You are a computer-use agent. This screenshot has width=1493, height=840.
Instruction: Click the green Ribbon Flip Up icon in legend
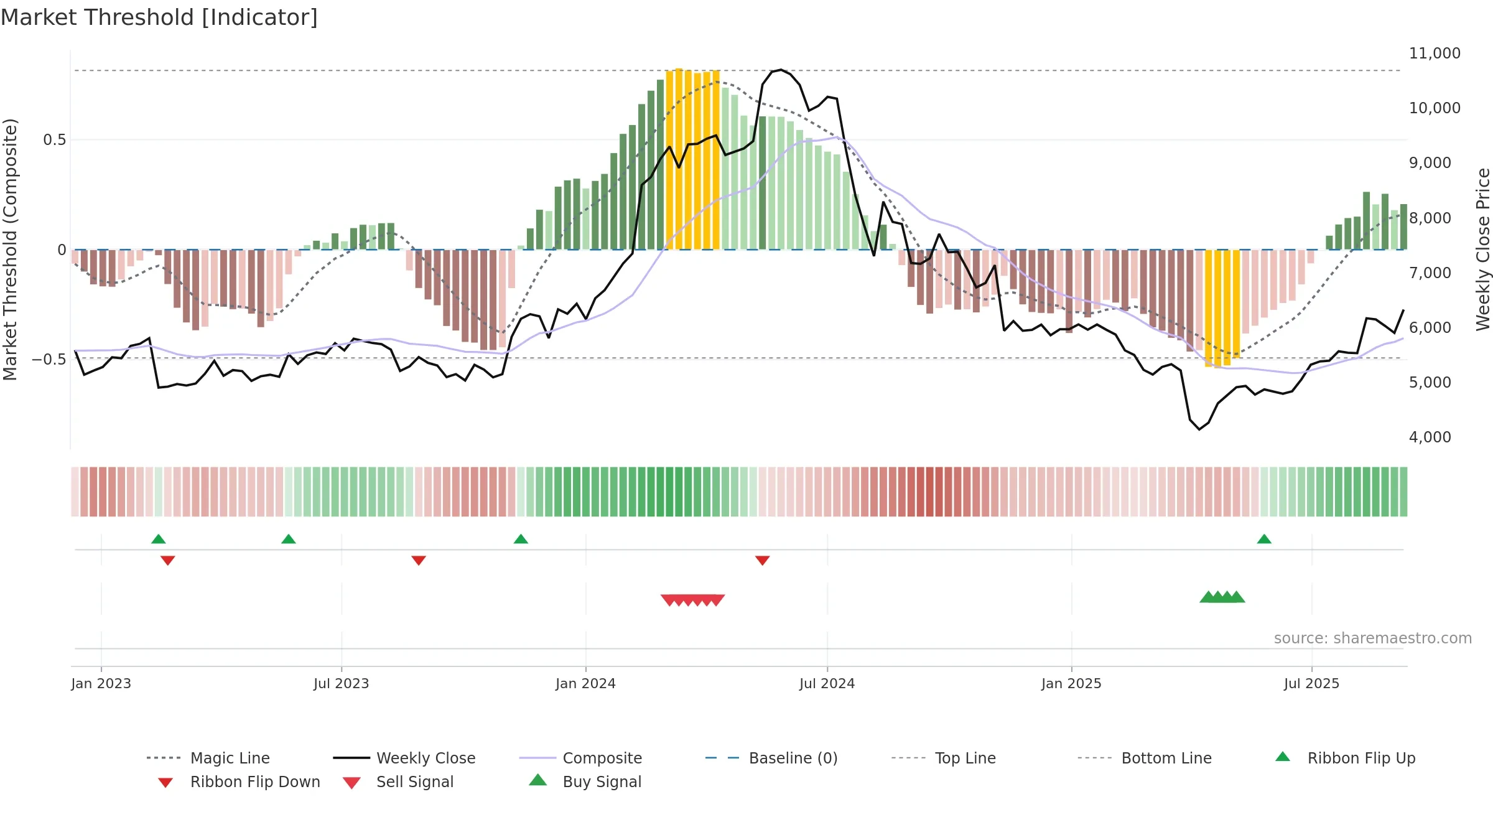point(1283,757)
